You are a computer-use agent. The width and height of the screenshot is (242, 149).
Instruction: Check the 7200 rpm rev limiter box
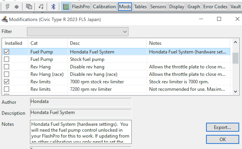tap(6, 89)
